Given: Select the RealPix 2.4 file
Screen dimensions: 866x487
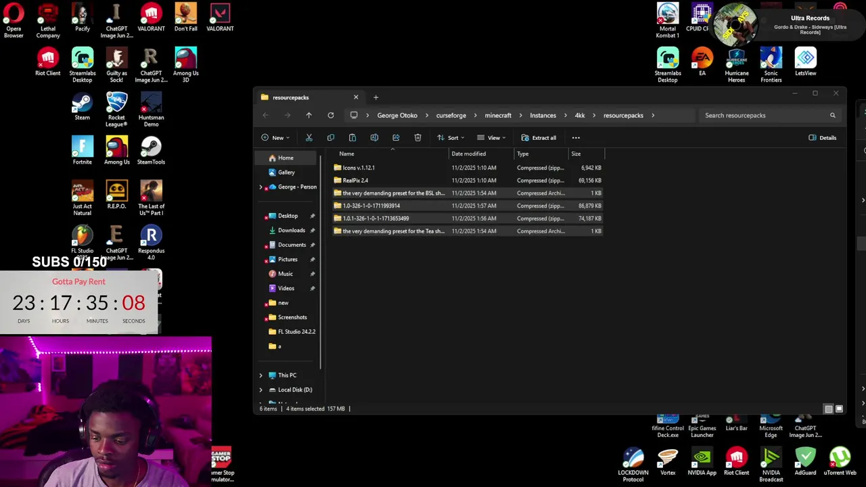Looking at the screenshot, I should pyautogui.click(x=468, y=181).
